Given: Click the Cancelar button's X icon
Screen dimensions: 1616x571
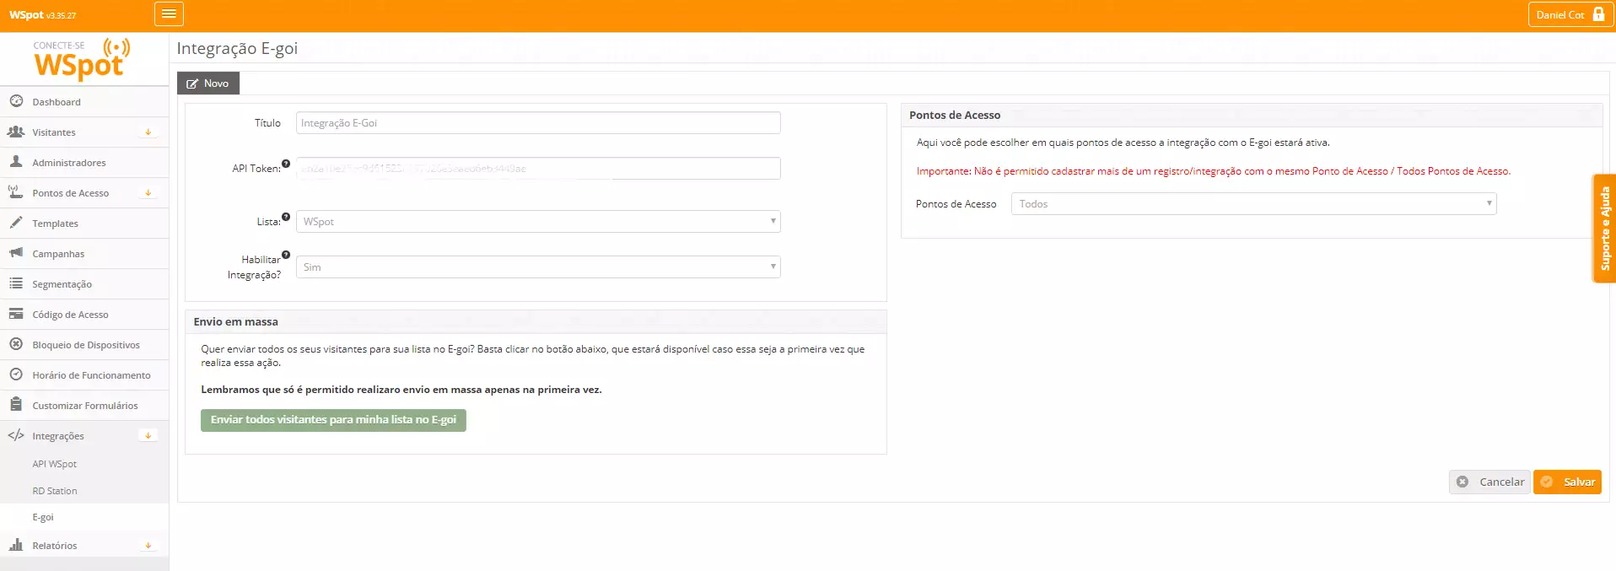Looking at the screenshot, I should point(1462,482).
